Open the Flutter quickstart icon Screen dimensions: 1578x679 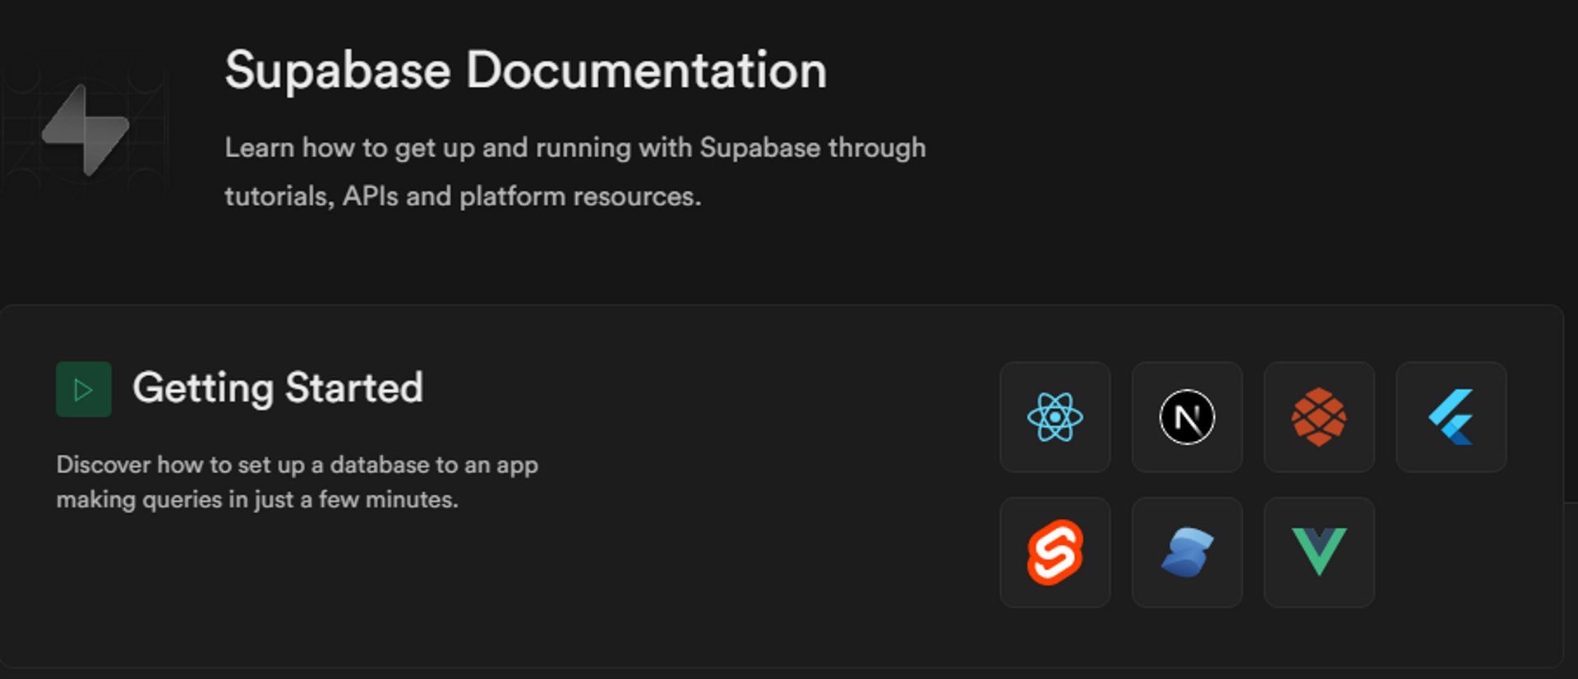click(x=1451, y=417)
